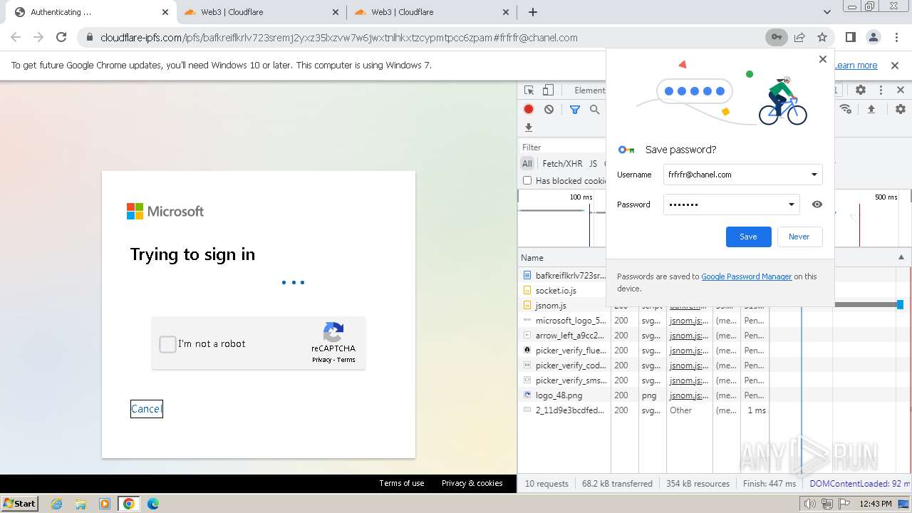The image size is (912, 513).
Task: Reload the page
Action: 61,37
